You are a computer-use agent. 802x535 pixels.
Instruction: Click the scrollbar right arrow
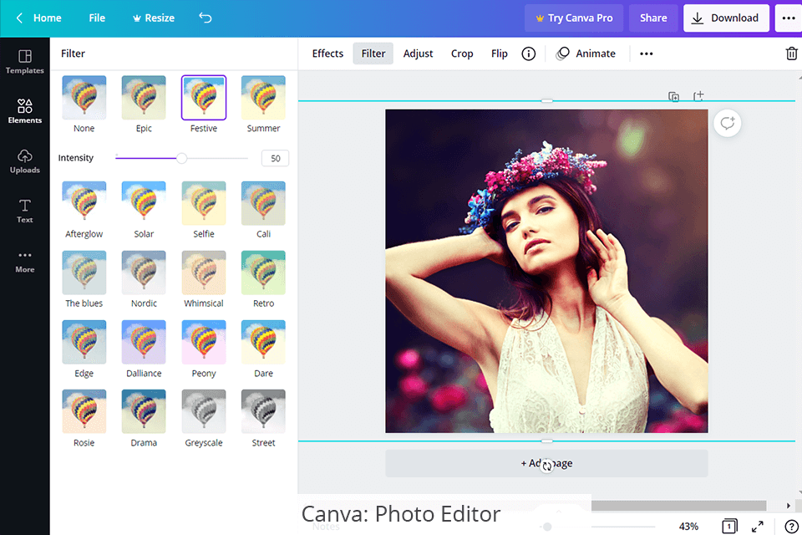point(788,506)
